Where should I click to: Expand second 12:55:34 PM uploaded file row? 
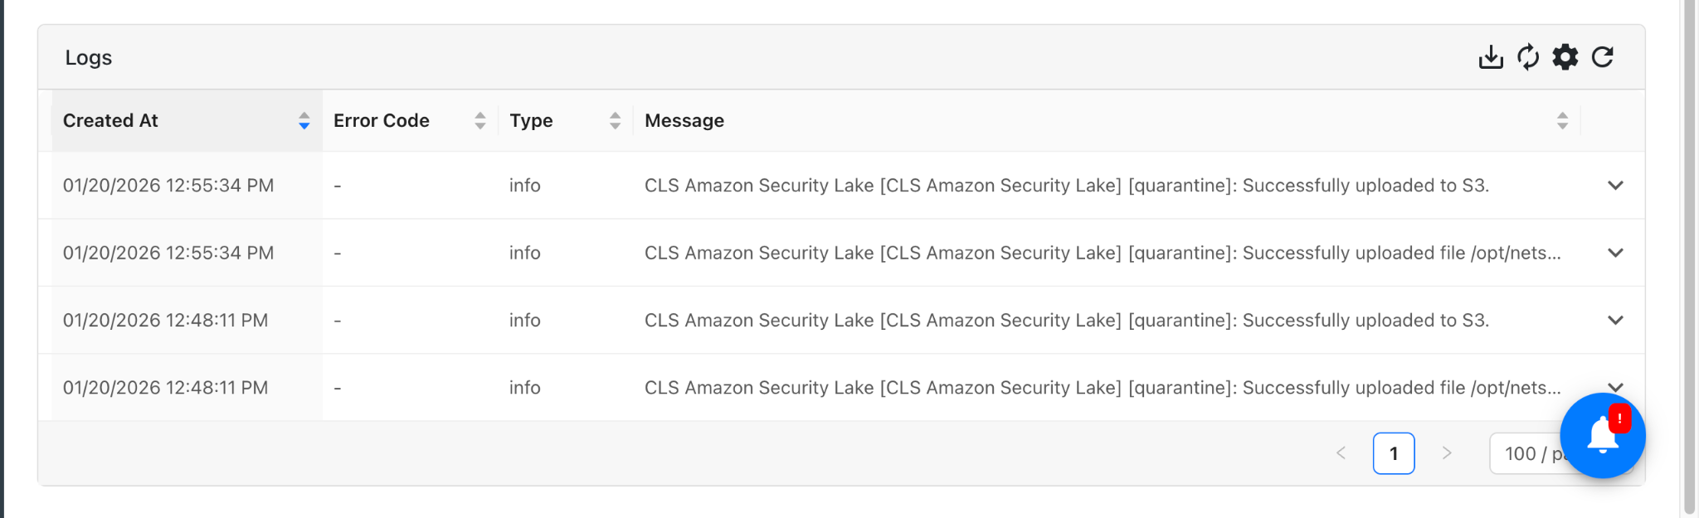pyautogui.click(x=1615, y=253)
